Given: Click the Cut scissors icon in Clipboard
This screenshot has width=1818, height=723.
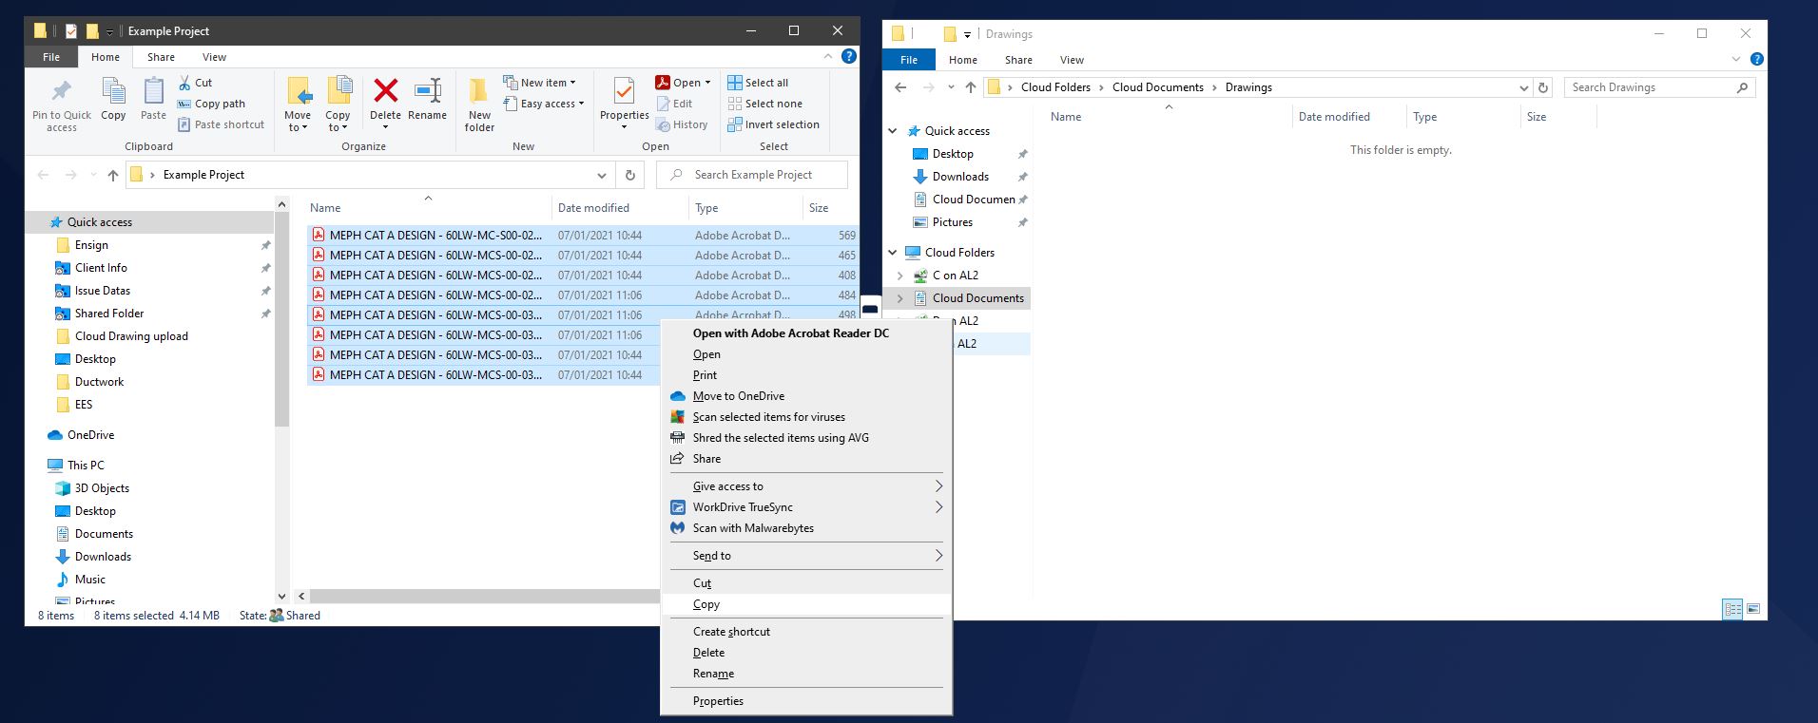Looking at the screenshot, I should coord(185,83).
